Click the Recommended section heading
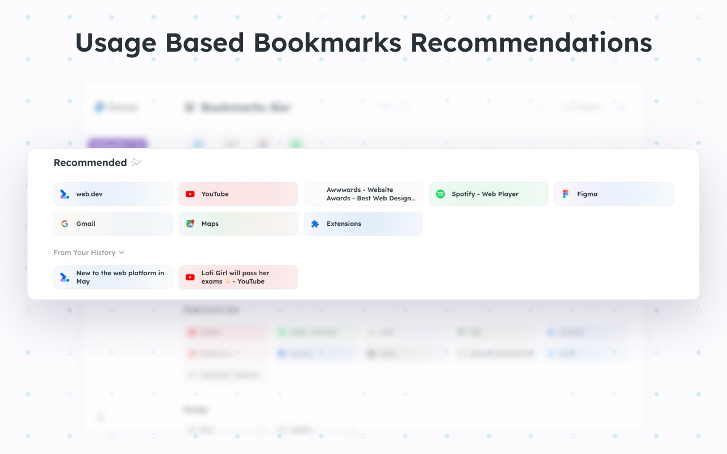This screenshot has height=454, width=727. [90, 162]
